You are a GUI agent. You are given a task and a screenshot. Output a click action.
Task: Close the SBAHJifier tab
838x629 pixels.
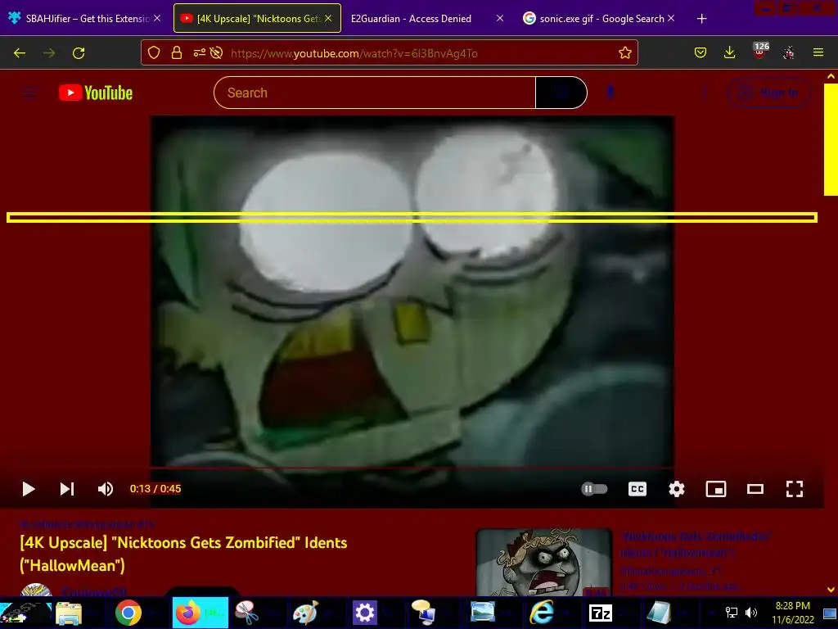[157, 18]
